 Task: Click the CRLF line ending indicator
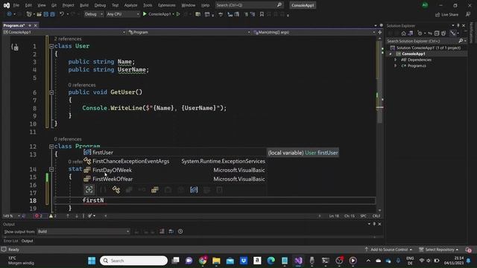coord(376,216)
